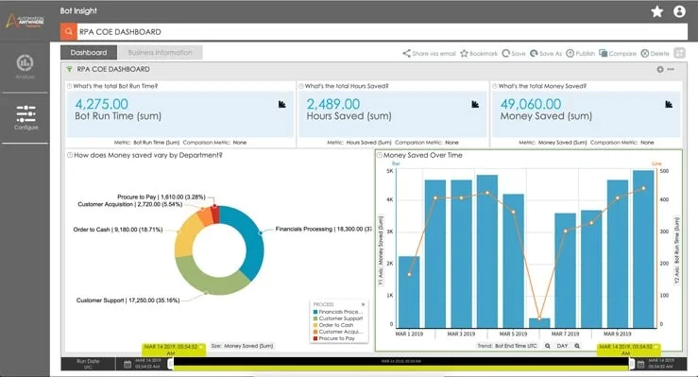The image size is (698, 377).
Task: Select the Procure to Pay donut slice
Action: point(215,214)
